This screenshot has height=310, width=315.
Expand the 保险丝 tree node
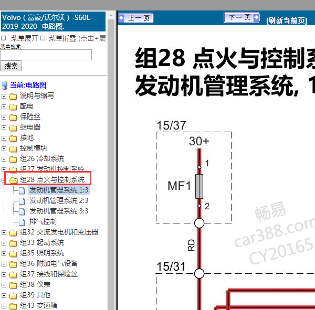(x=4, y=117)
